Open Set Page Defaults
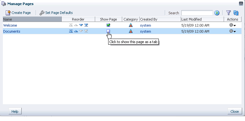The image size is (245, 121). pos(56,13)
